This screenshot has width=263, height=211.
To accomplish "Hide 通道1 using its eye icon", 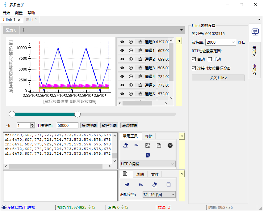I will point(122,50).
